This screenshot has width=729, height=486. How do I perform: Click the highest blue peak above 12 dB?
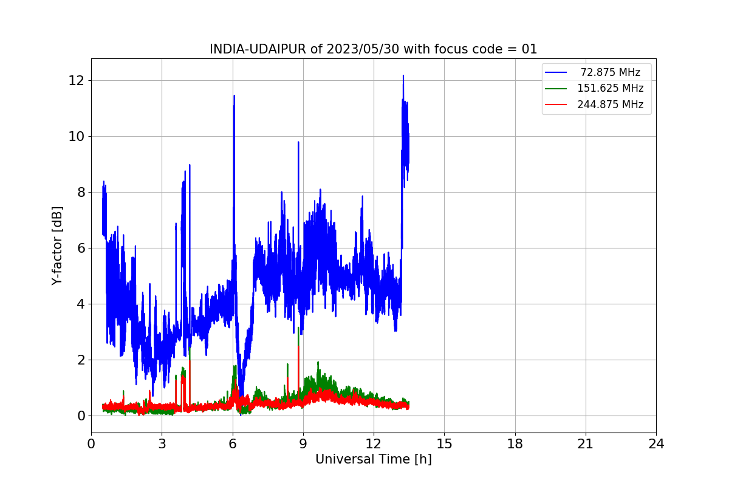[403, 76]
